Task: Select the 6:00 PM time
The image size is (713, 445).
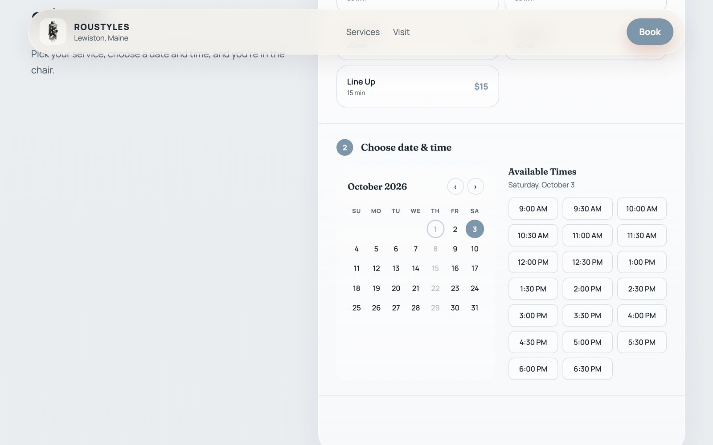Action: click(x=533, y=369)
